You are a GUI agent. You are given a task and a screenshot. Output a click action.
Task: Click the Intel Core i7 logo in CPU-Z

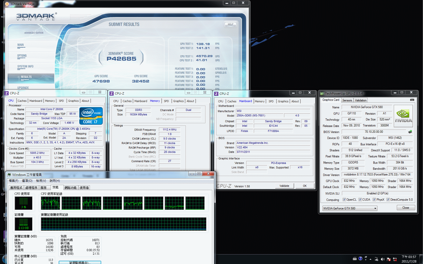click(91, 116)
